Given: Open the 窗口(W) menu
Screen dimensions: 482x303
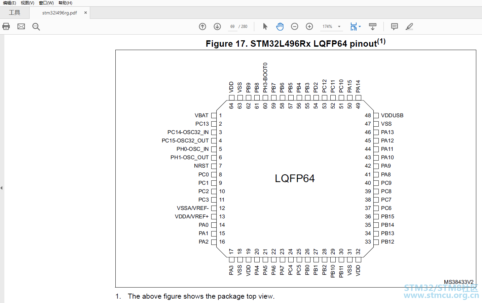Looking at the screenshot, I should (46, 3).
